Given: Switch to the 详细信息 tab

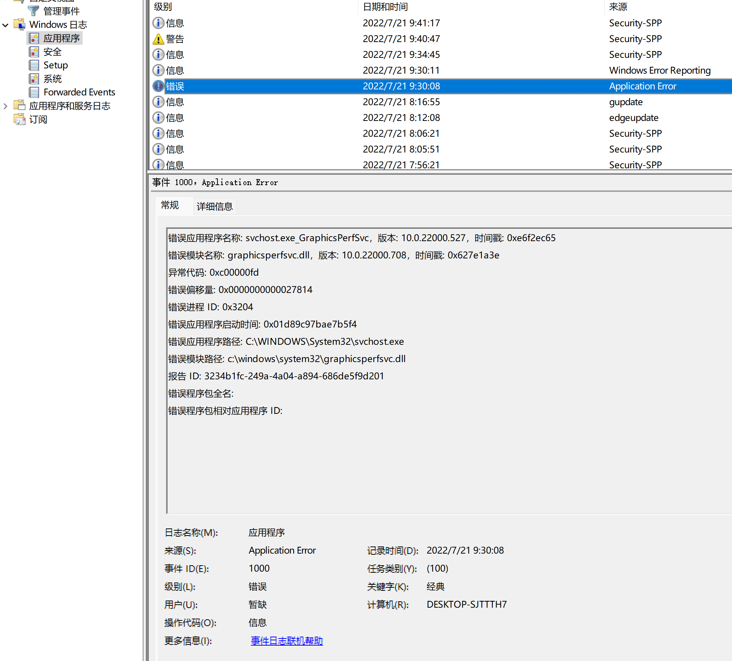Looking at the screenshot, I should pyautogui.click(x=214, y=206).
